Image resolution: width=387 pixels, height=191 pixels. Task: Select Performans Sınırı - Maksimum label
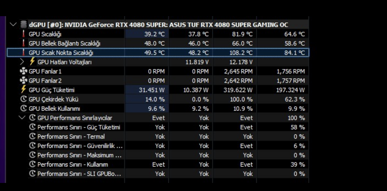(79, 155)
